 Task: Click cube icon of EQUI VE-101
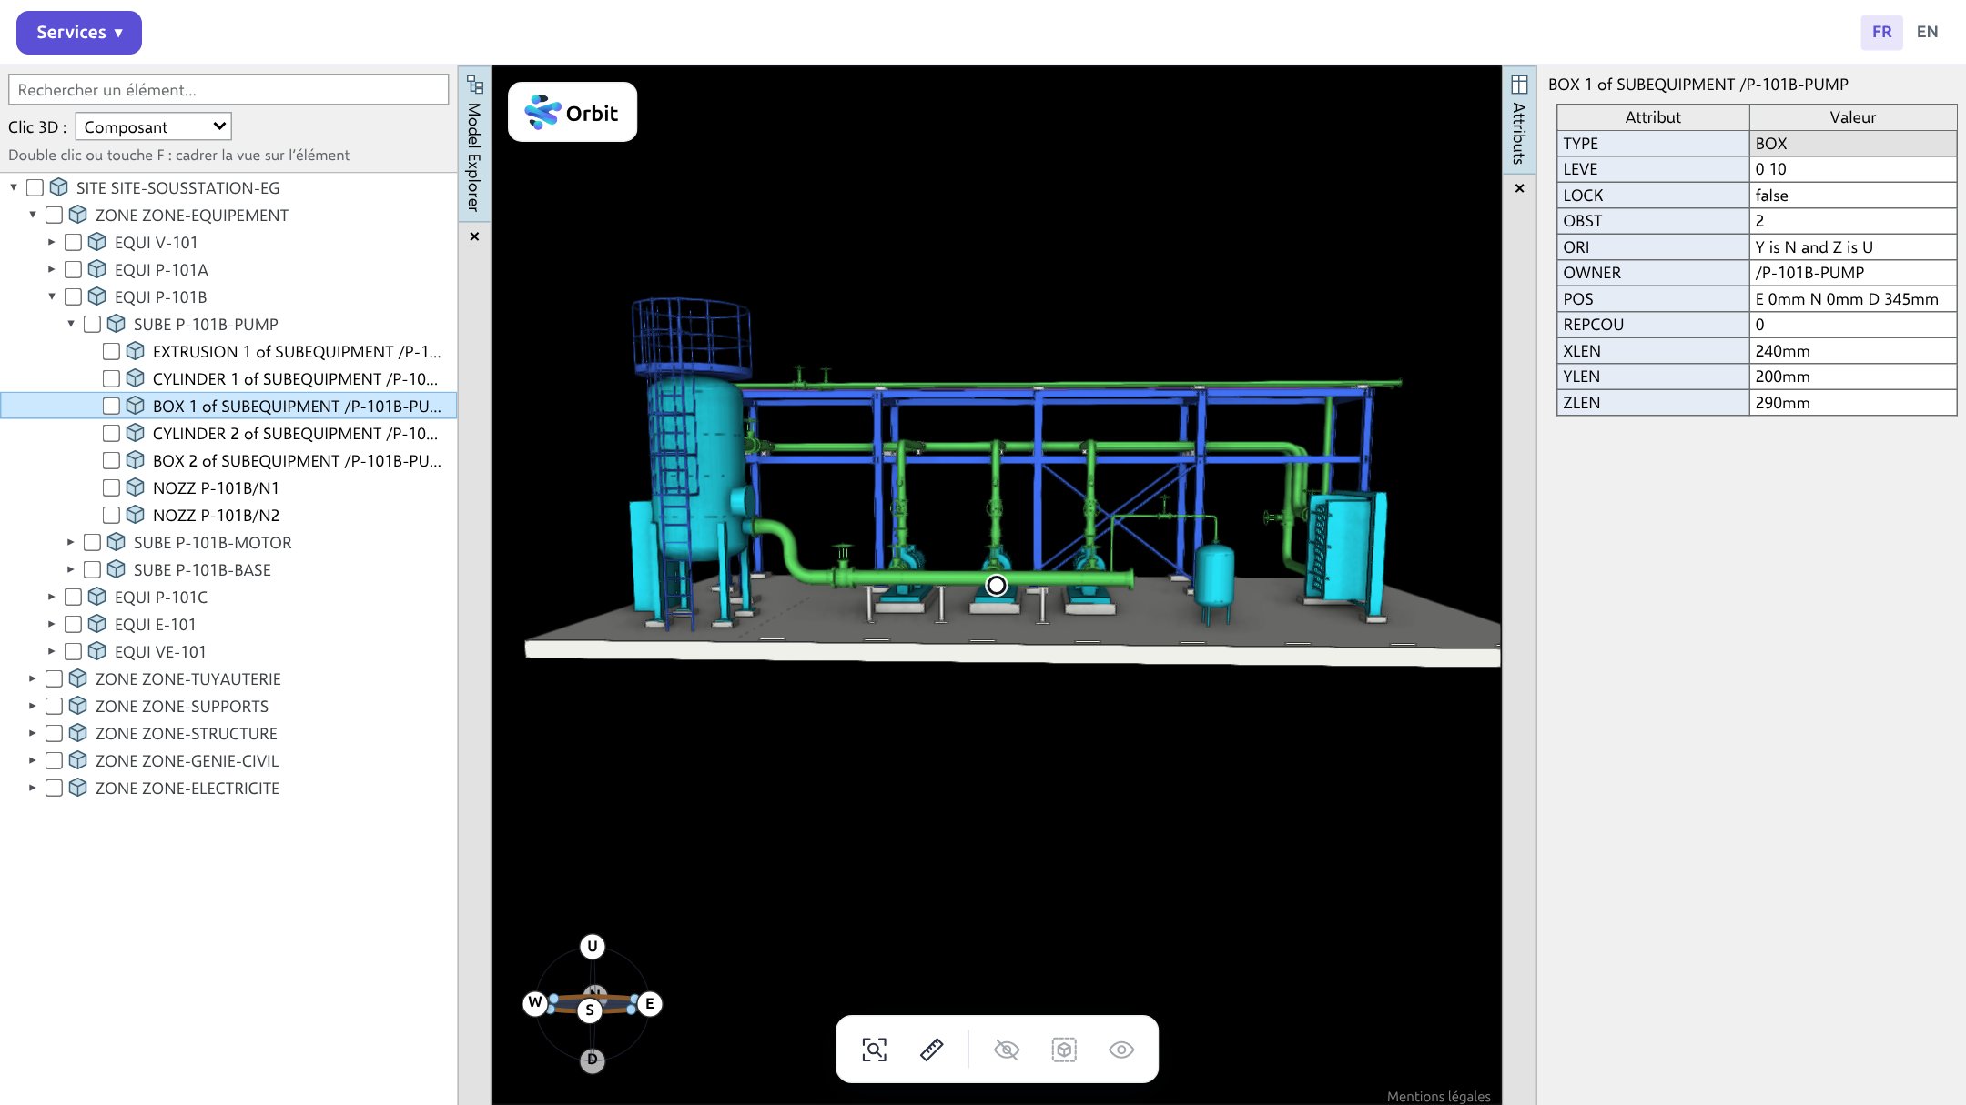[97, 651]
